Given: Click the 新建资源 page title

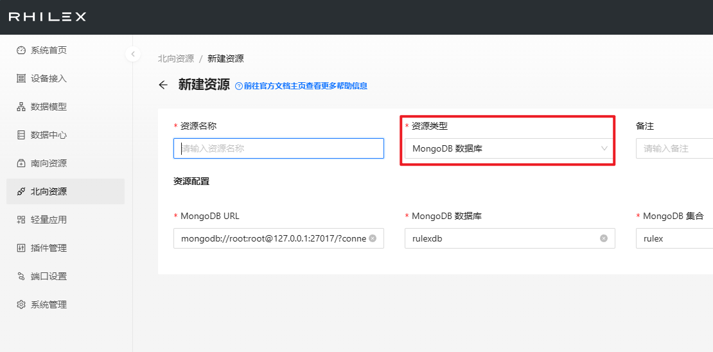Looking at the screenshot, I should click(x=204, y=85).
